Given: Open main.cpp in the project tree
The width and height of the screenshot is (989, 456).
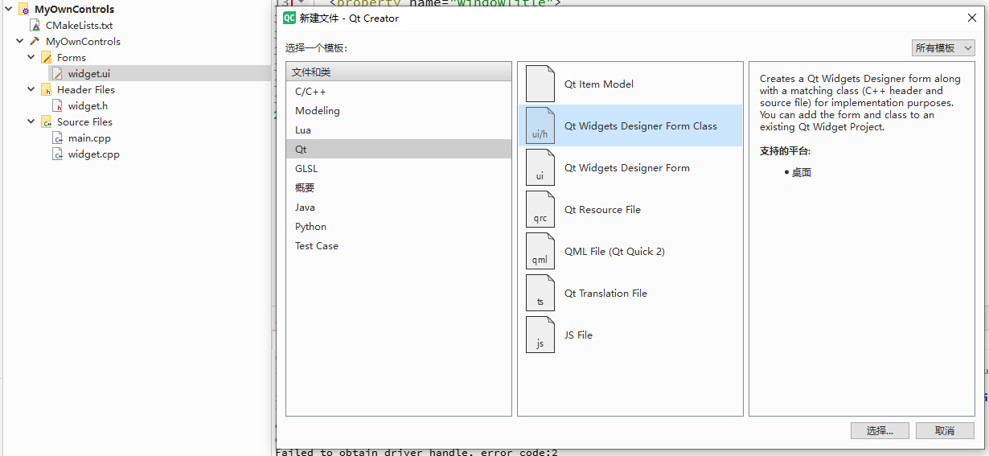Looking at the screenshot, I should pos(89,138).
